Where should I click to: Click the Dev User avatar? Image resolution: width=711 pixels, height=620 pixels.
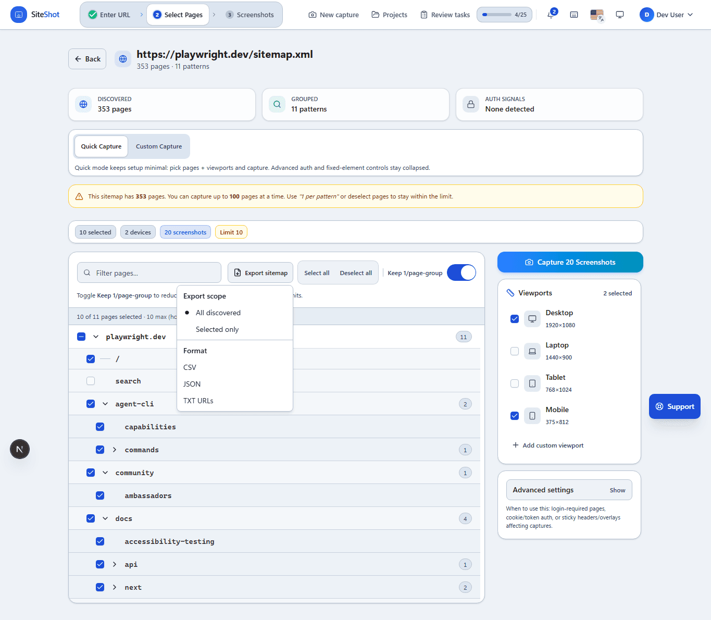pyautogui.click(x=646, y=15)
